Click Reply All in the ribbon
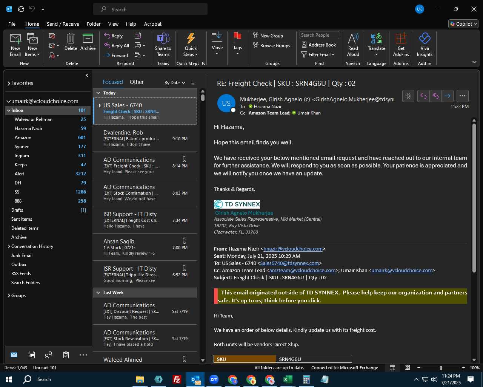This screenshot has height=387, width=483. (117, 45)
